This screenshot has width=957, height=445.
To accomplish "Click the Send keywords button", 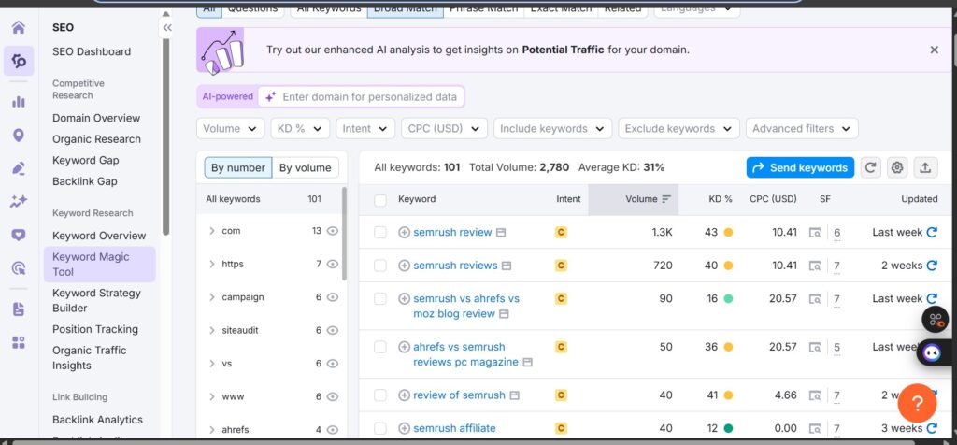I will (x=800, y=167).
